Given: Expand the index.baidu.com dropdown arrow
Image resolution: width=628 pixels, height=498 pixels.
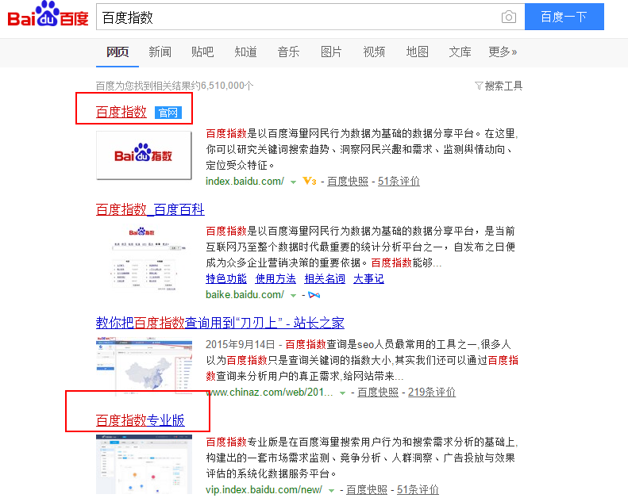Looking at the screenshot, I should [293, 182].
